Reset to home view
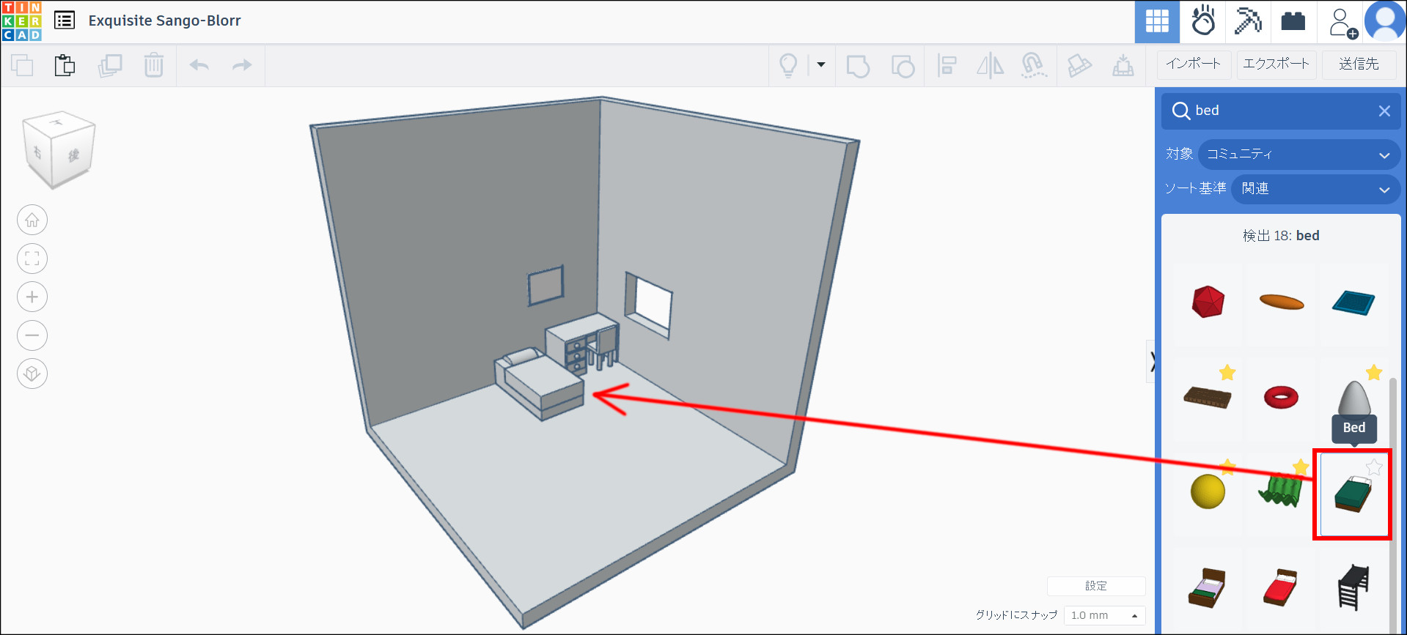The width and height of the screenshot is (1407, 635). point(32,220)
